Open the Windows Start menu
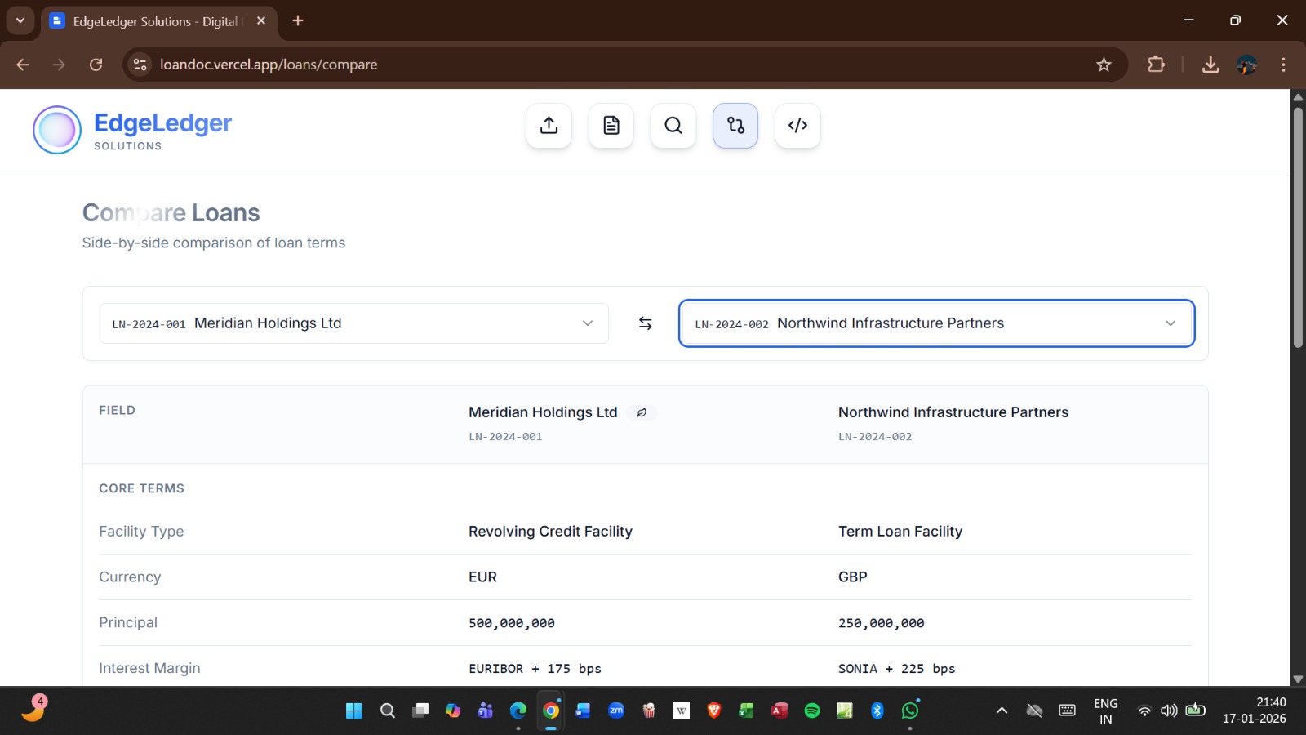 point(353,710)
